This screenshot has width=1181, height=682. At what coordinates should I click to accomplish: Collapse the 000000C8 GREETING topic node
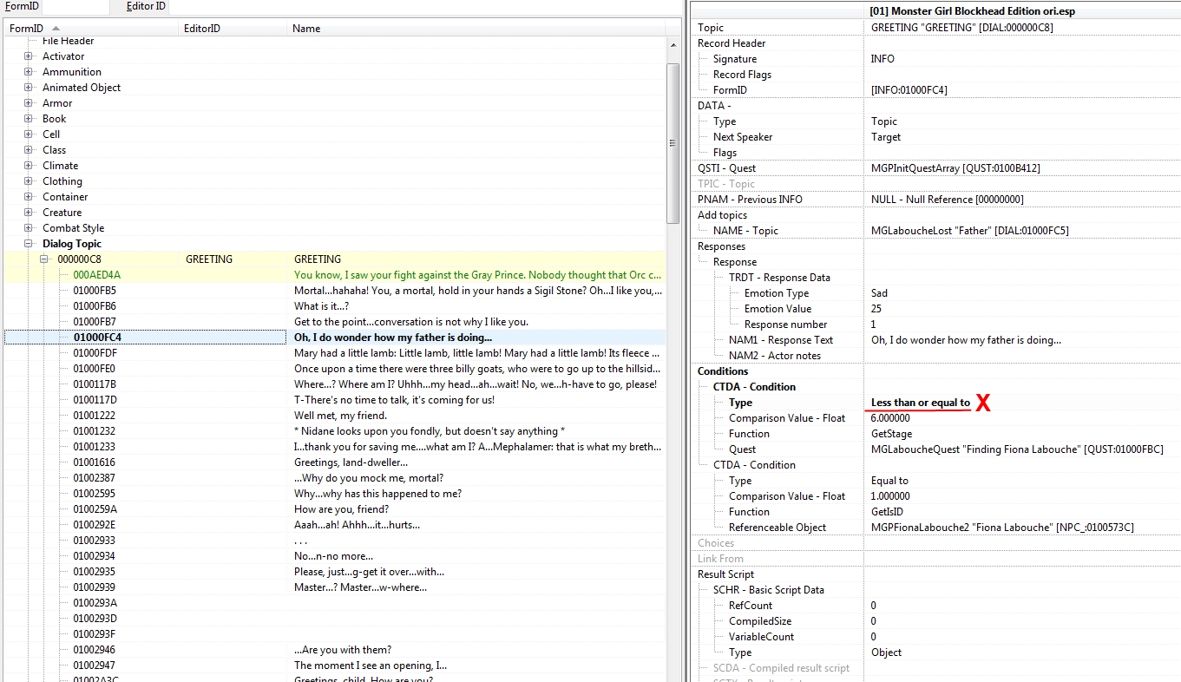pyautogui.click(x=44, y=259)
